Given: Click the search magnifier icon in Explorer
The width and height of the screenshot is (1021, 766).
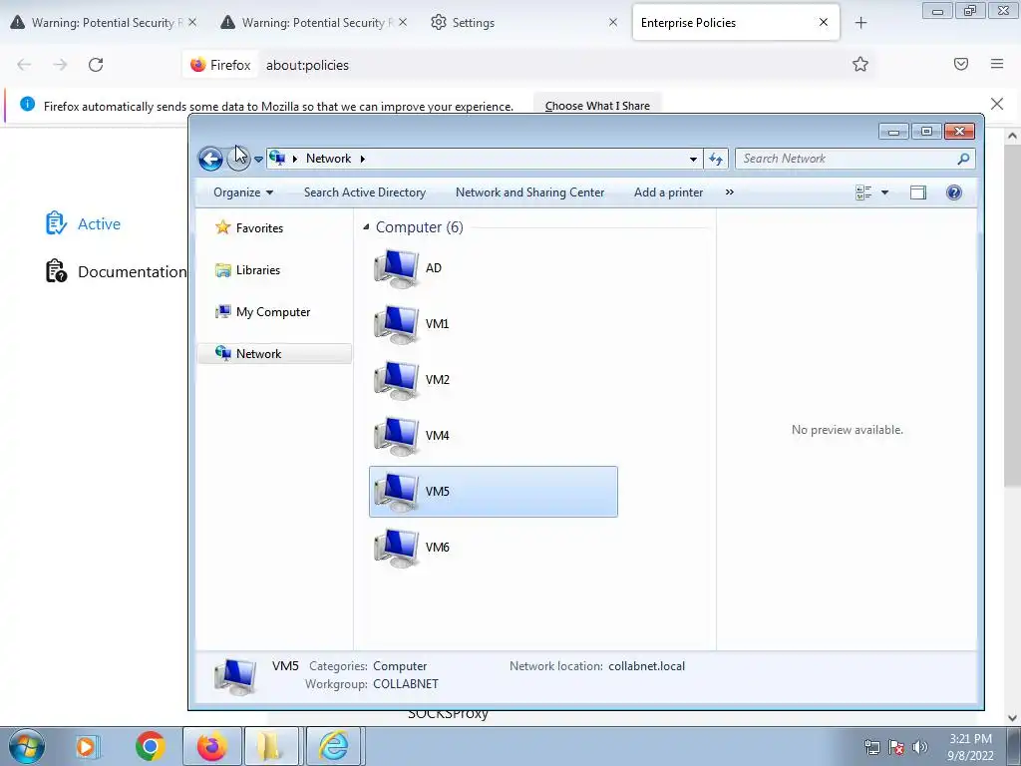Looking at the screenshot, I should (964, 159).
